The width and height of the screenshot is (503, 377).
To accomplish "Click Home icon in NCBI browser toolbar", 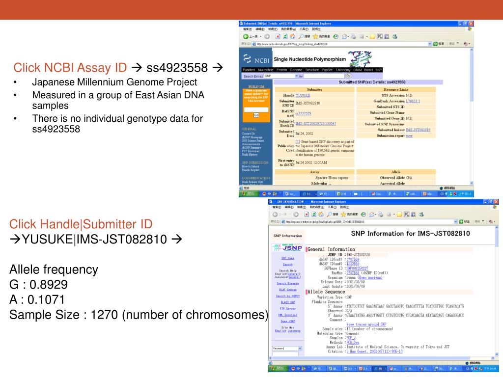I will tap(293, 36).
